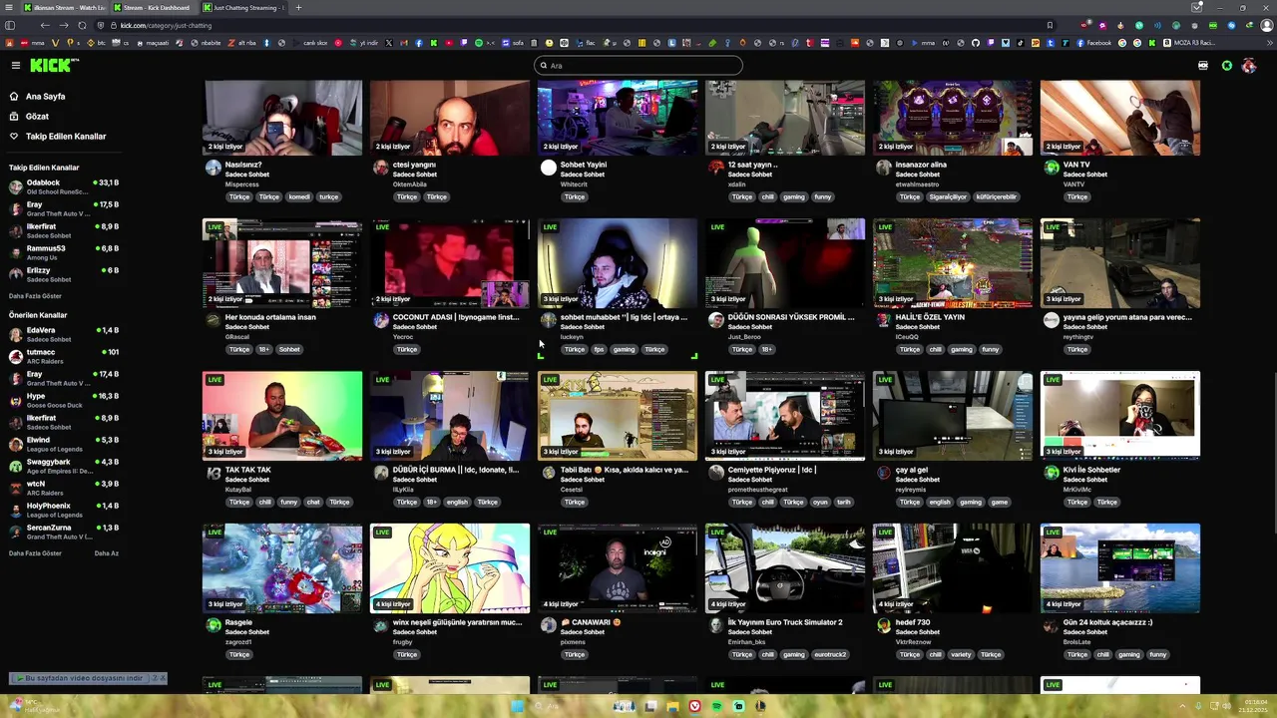Screen dimensions: 1277x718
Task: Focus the Ara search field
Action: [x=638, y=65]
